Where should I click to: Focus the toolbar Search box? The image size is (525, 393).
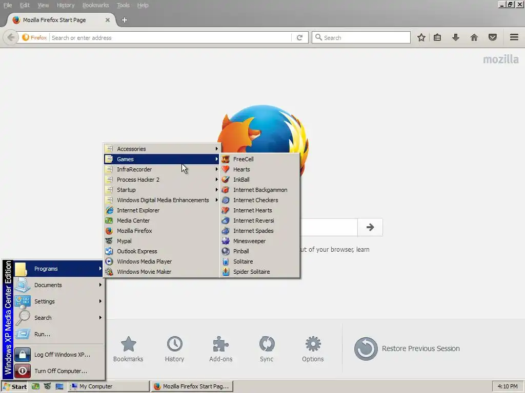point(361,37)
